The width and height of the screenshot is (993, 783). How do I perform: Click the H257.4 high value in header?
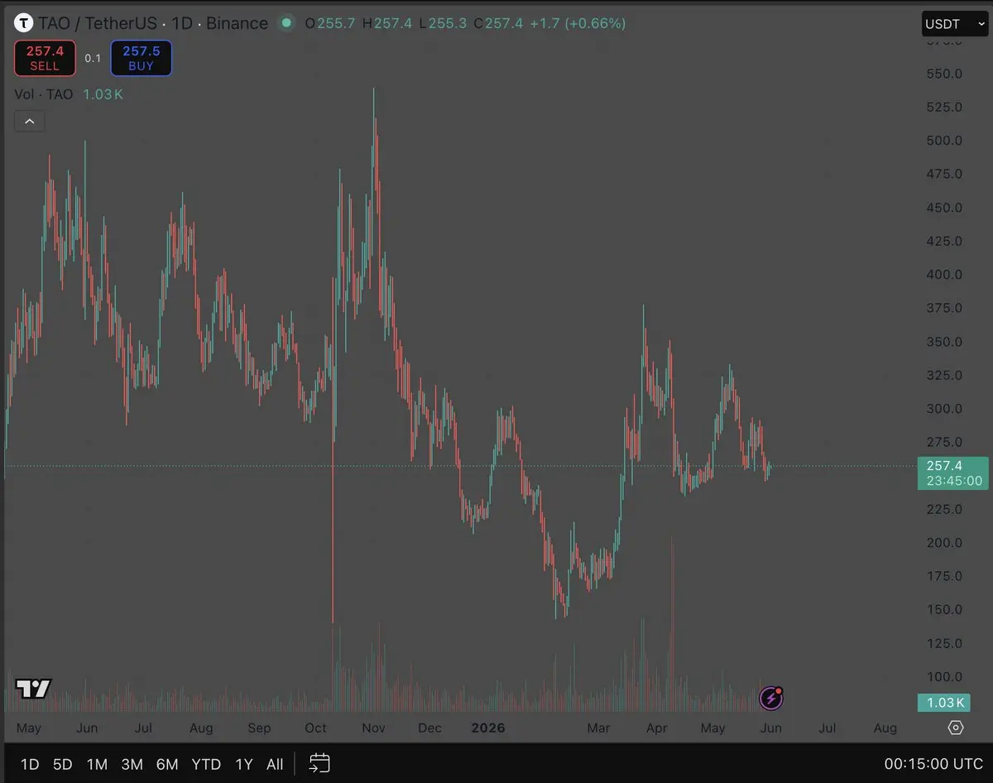386,23
